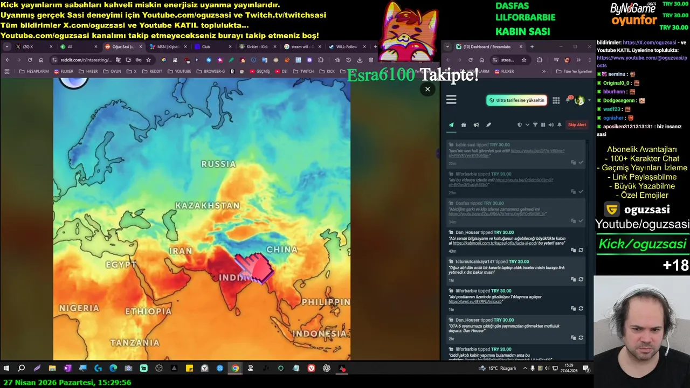Image resolution: width=690 pixels, height=388 pixels.
Task: Click Ultra tarifesine yükseltin button
Action: tap(516, 100)
